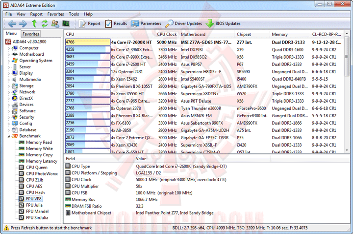Open the Favorites menu
Viewport: 353px width, 234px height.
55,14
